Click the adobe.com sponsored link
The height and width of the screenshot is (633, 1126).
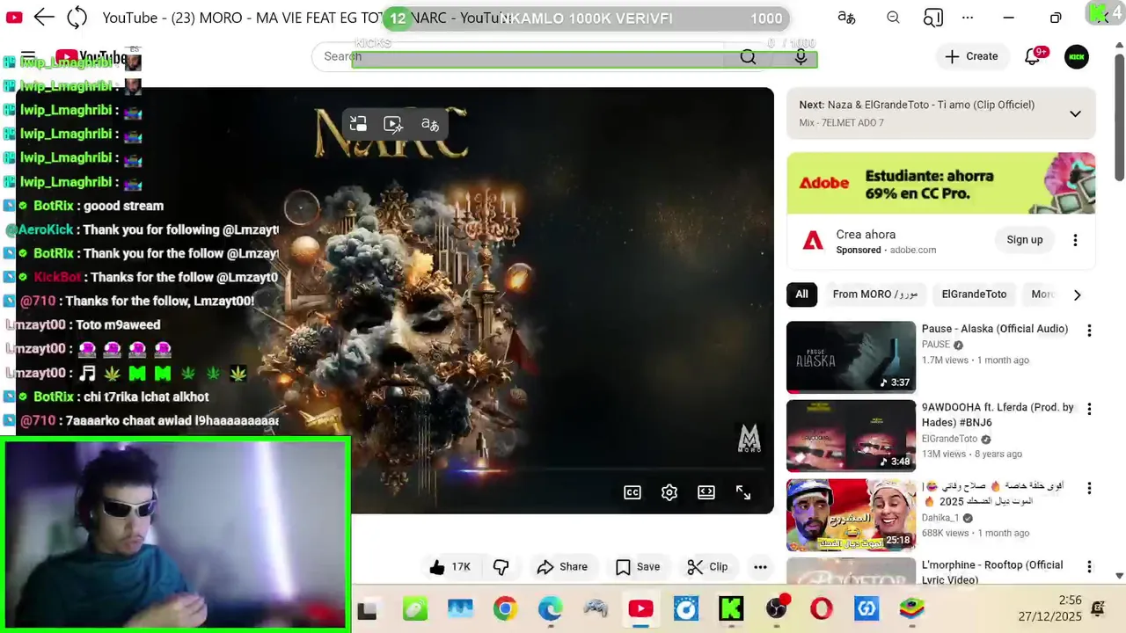coord(913,250)
